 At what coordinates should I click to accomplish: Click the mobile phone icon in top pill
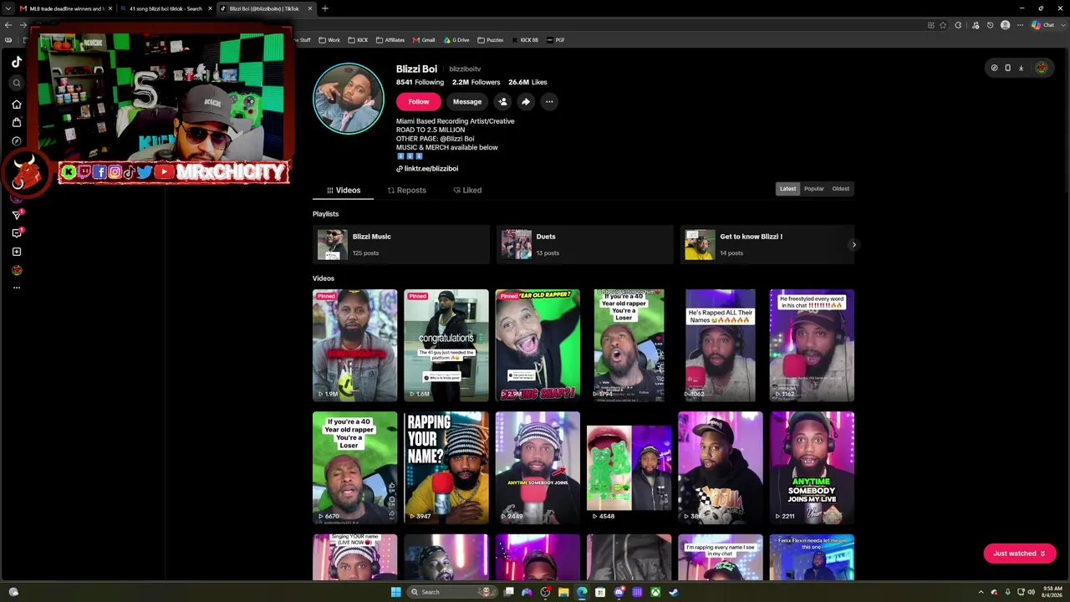point(1007,68)
